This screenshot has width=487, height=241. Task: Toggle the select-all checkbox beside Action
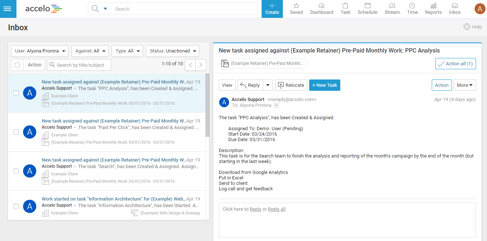tap(17, 65)
